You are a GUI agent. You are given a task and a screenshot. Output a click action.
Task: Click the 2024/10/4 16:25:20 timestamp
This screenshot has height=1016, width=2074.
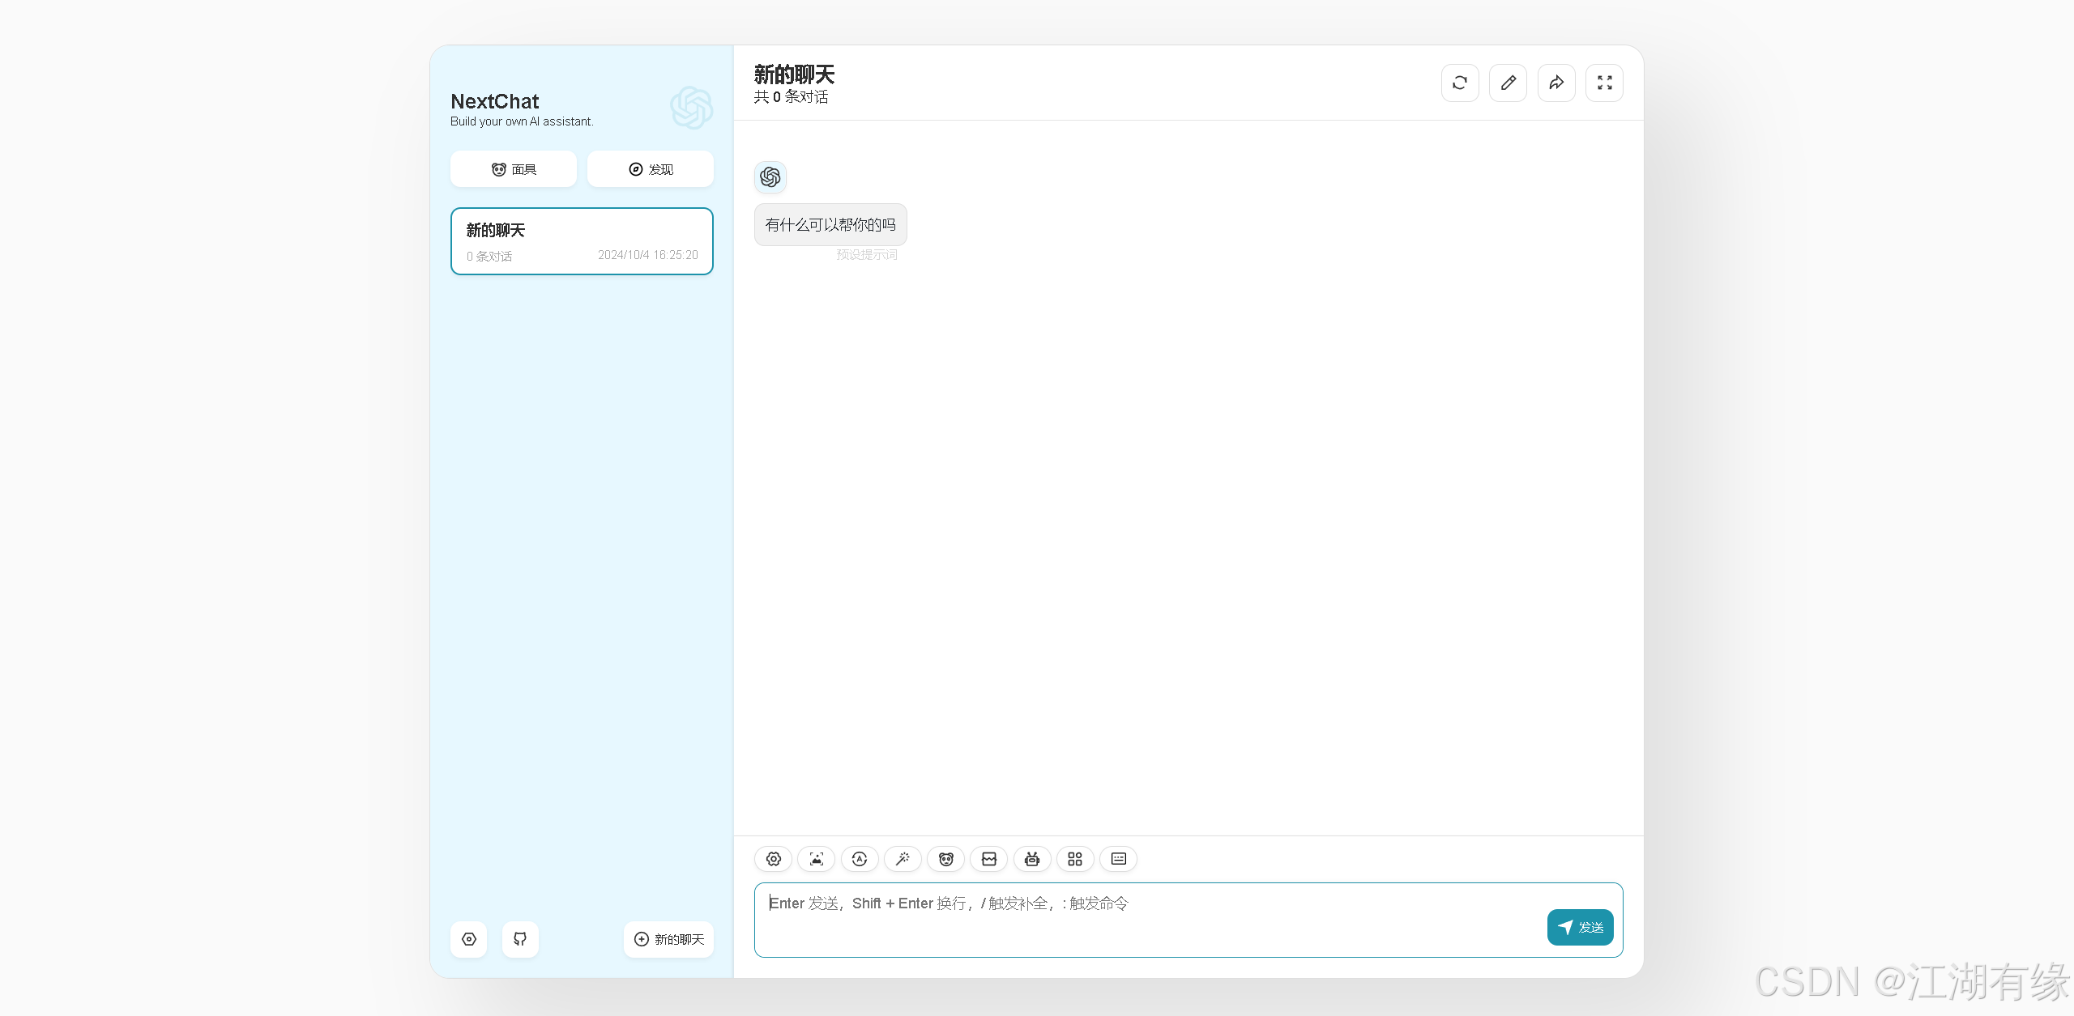(x=648, y=255)
